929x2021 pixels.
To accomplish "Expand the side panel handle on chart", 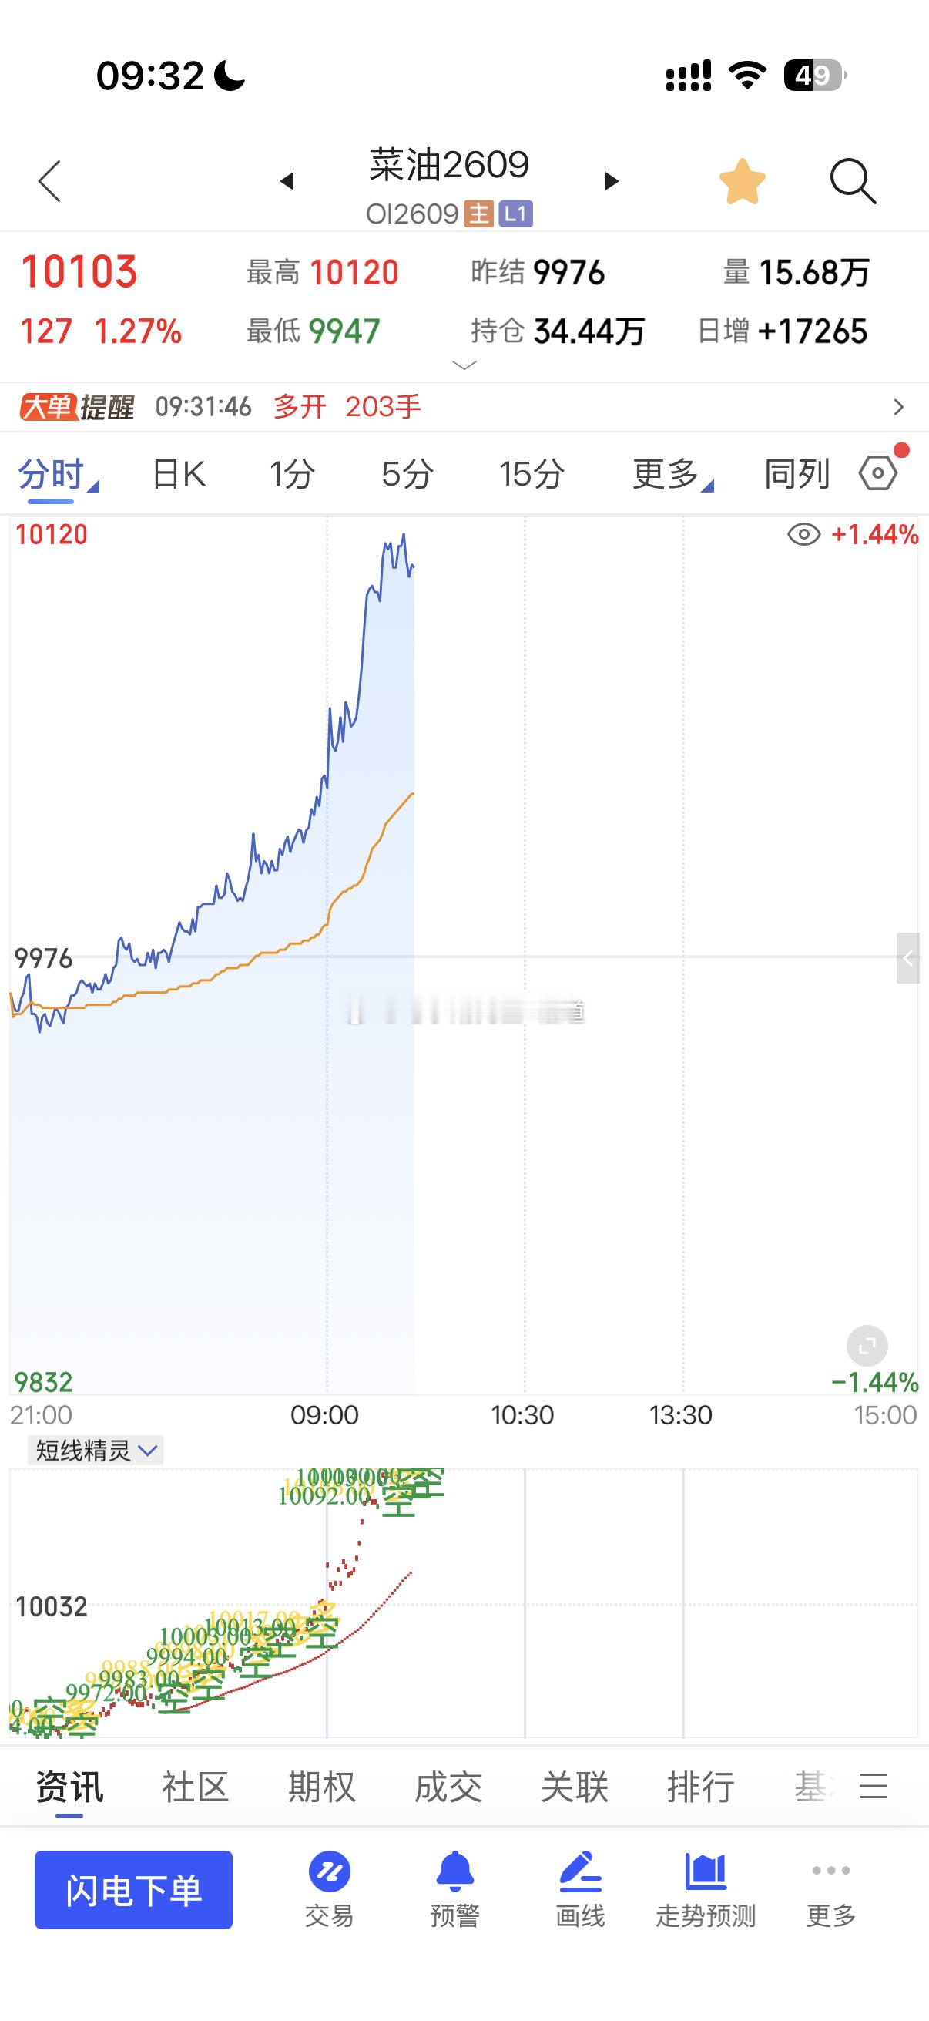I will (908, 958).
